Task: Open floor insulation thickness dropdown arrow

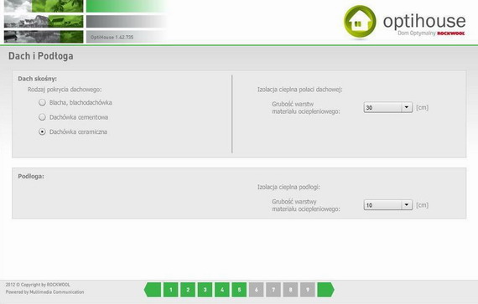Action: [x=407, y=205]
